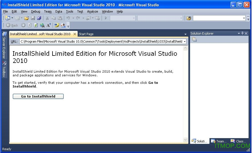Select the Class View bottom tab
252x153 pixels.
(x=239, y=141)
